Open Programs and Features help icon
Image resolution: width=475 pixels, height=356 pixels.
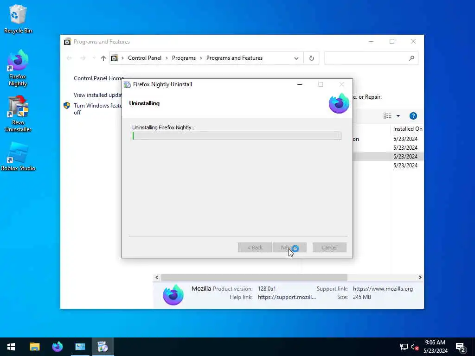[x=413, y=115]
